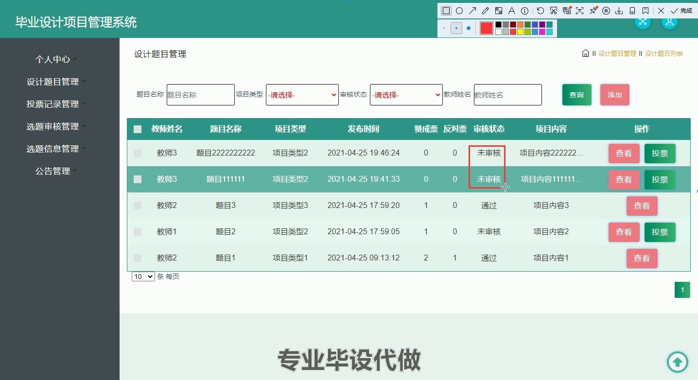Viewport: 698px width, 380px height.
Task: Pick the pencil freehand tool
Action: (485, 11)
